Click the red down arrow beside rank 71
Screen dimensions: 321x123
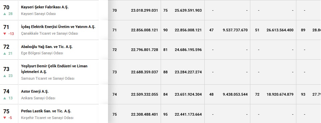[x=5, y=34]
